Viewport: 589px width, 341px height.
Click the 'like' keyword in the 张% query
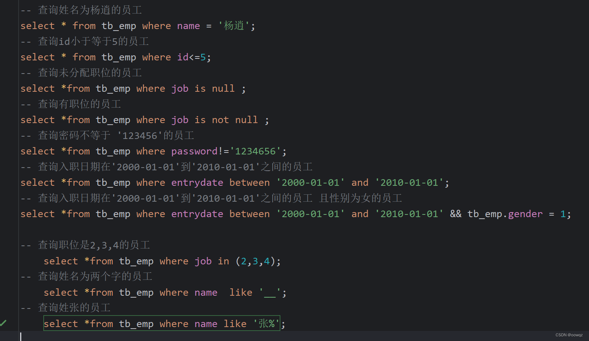(235, 323)
